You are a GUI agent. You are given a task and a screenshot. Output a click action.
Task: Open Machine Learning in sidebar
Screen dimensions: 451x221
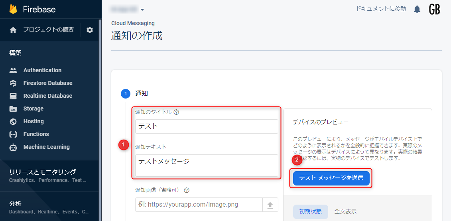tap(46, 147)
